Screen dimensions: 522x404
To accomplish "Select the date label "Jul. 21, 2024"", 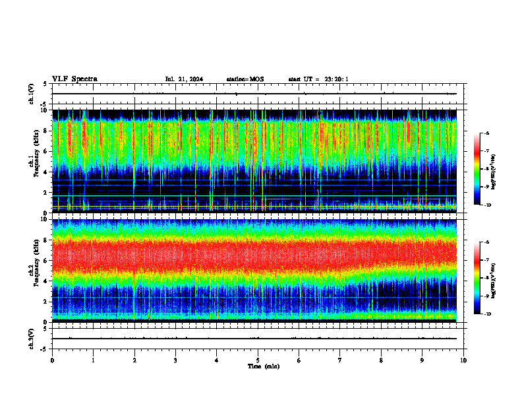I will 184,79.
